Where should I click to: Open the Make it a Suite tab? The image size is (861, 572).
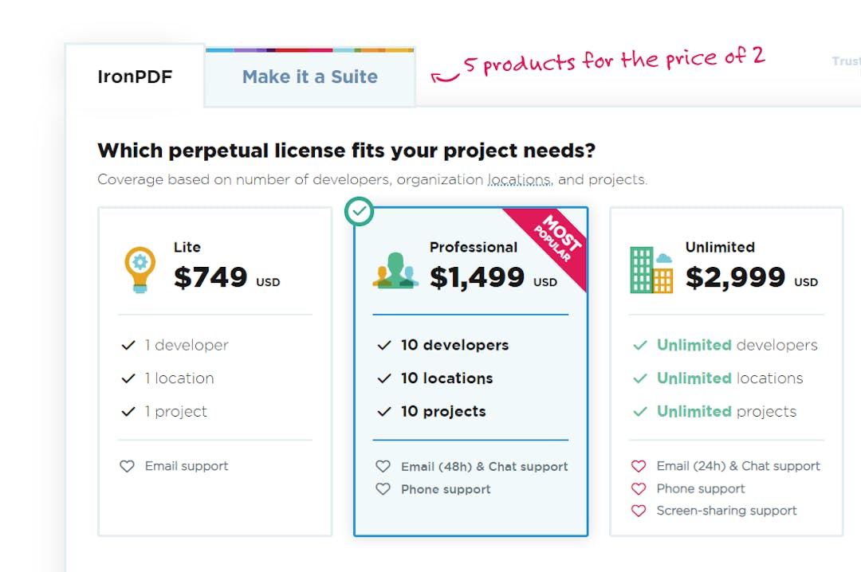pos(310,77)
